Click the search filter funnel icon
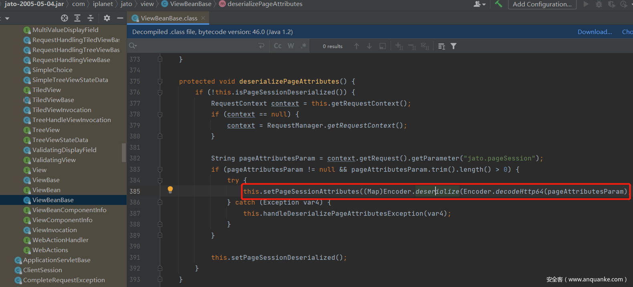633x287 pixels. coord(454,46)
